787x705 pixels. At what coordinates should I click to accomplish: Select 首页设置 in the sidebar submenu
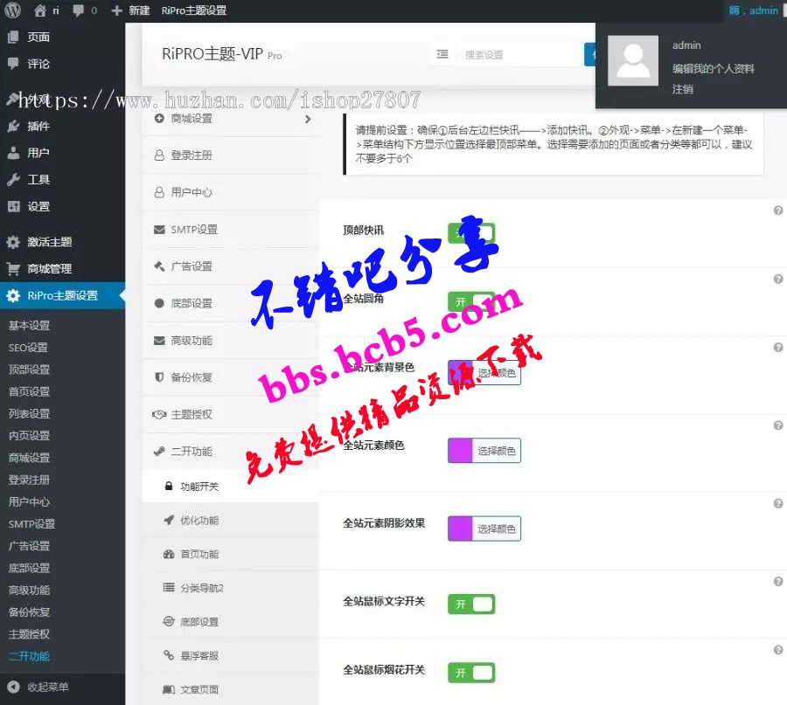(x=29, y=391)
